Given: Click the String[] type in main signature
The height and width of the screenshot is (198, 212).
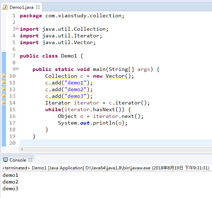Looking at the screenshot, I should pyautogui.click(x=121, y=69).
